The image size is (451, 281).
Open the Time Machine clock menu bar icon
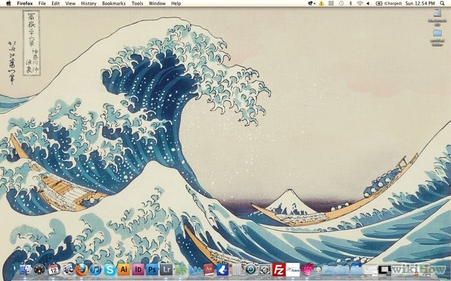[341, 4]
